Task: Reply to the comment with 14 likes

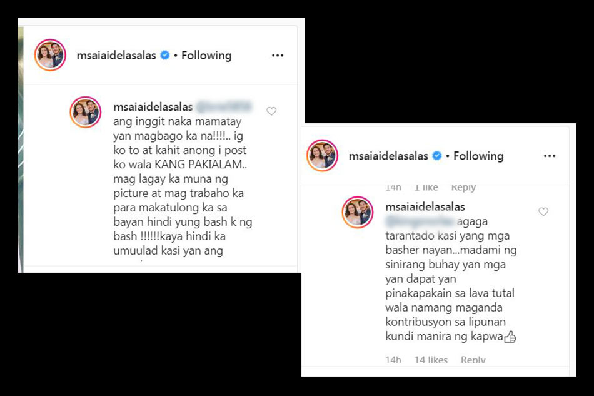Action: tap(473, 360)
